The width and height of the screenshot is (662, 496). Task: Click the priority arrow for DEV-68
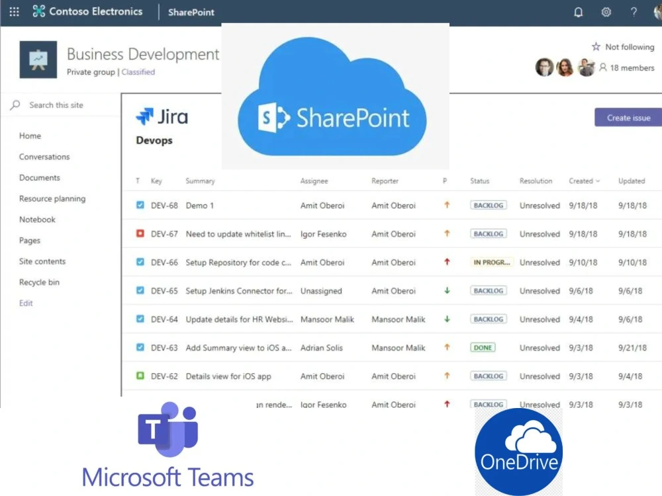tap(447, 205)
